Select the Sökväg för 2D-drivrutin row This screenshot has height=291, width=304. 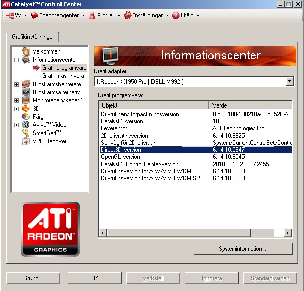pyautogui.click(x=195, y=143)
